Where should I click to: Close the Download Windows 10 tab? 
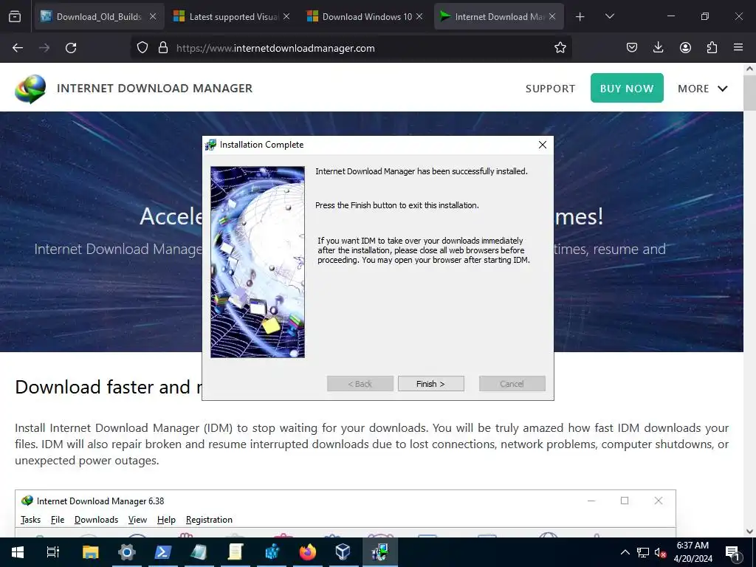coord(419,17)
